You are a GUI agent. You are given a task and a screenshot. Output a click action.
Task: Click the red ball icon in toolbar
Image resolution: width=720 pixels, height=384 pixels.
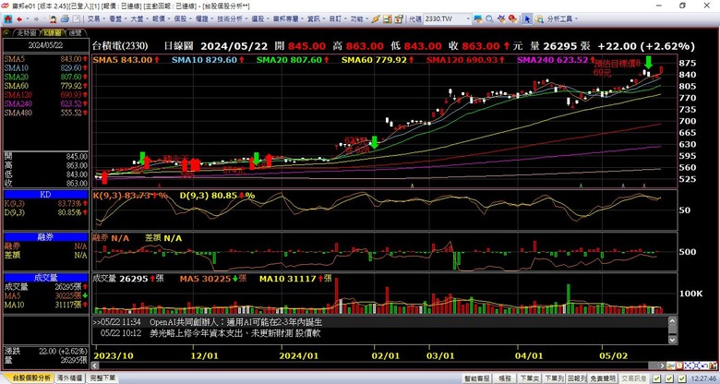512,18
